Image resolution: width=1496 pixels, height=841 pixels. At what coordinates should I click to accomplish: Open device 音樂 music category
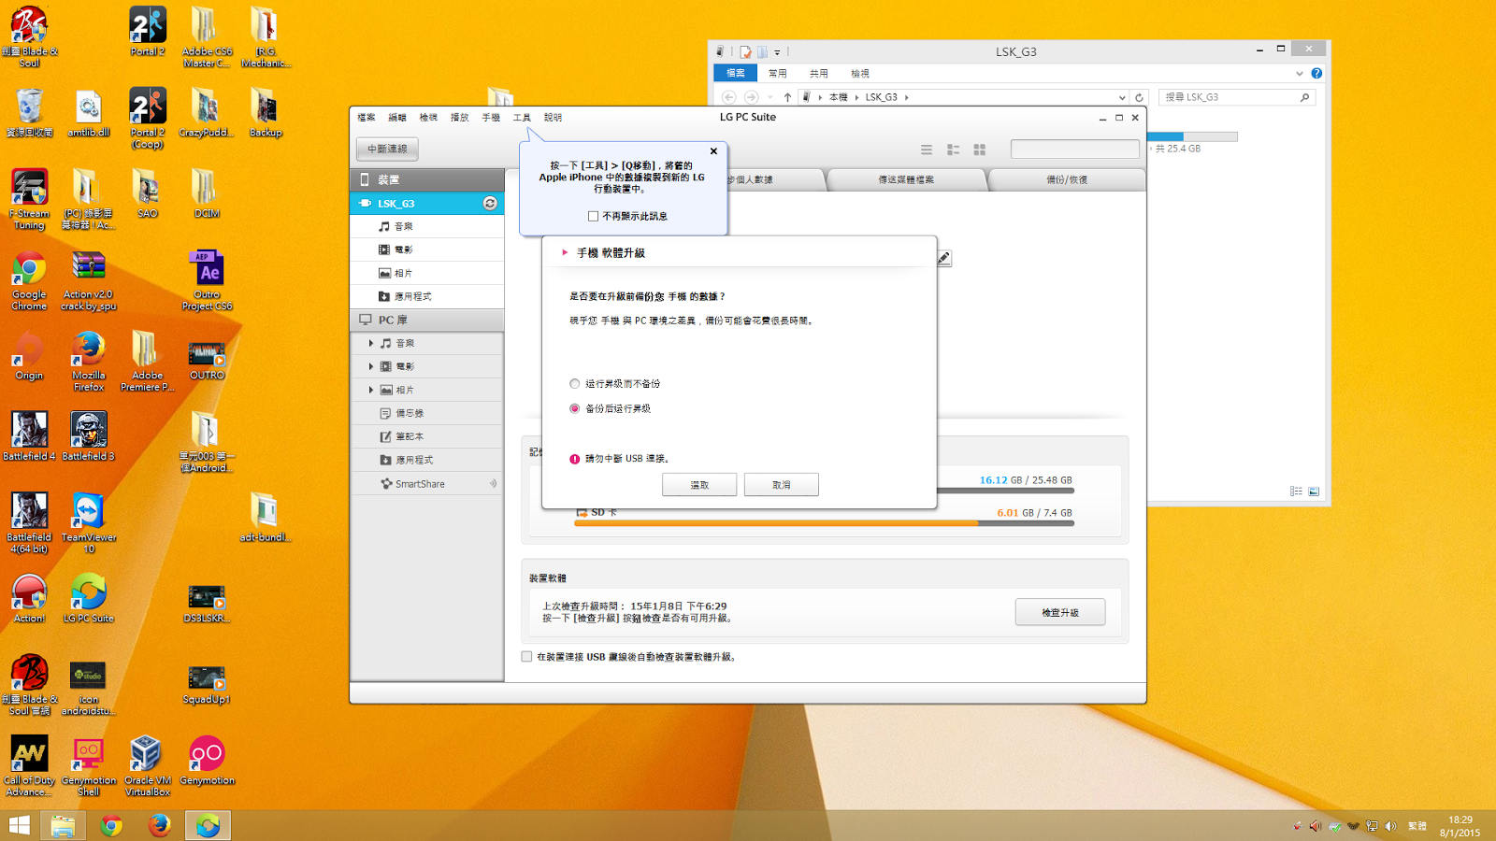point(427,226)
